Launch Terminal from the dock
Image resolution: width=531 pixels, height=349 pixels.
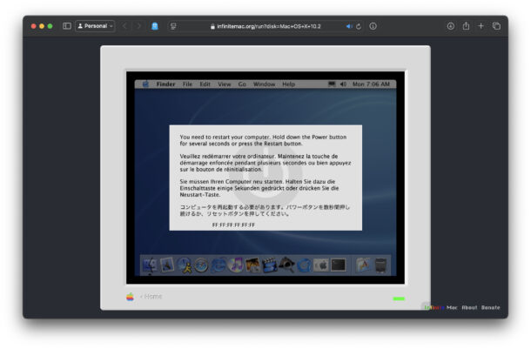338,265
